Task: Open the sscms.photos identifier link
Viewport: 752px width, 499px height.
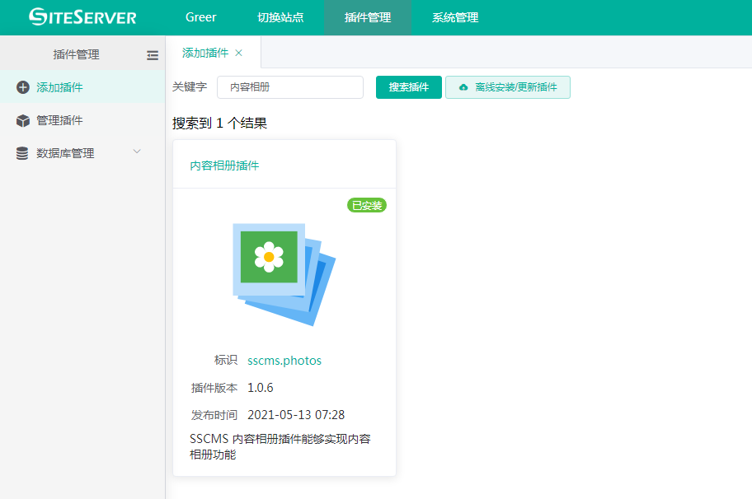Action: [x=284, y=361]
